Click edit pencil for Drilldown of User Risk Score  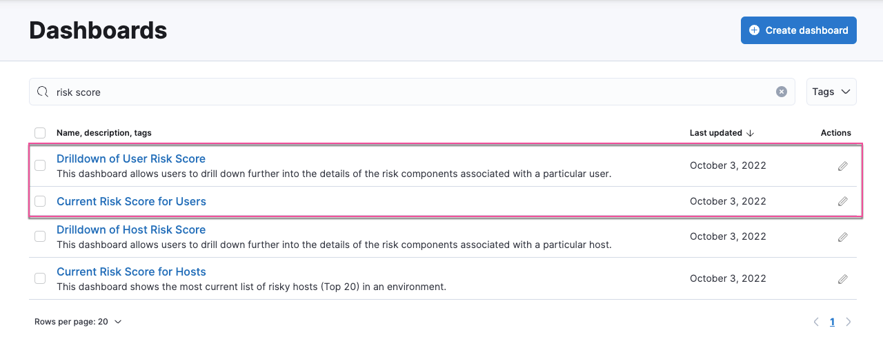coord(842,166)
